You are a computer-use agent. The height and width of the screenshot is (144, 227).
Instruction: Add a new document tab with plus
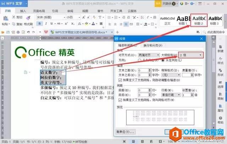pyautogui.click(x=117, y=32)
